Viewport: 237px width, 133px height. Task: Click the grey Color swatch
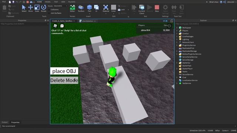114,7
